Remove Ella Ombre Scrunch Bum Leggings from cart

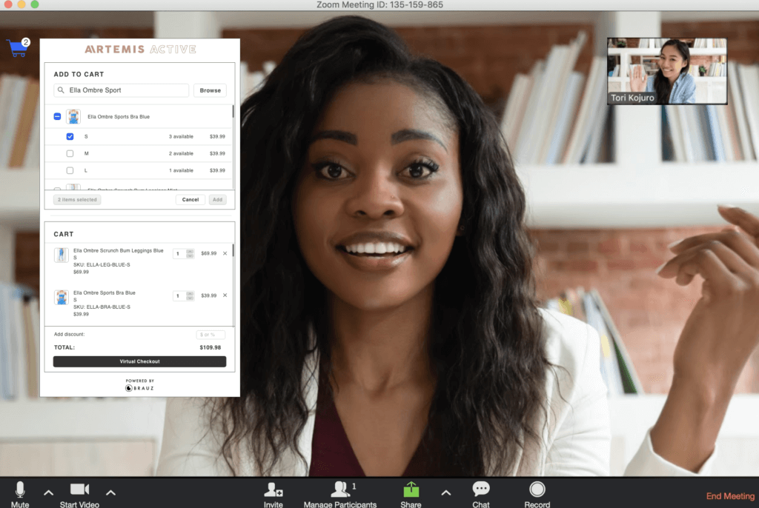point(225,253)
